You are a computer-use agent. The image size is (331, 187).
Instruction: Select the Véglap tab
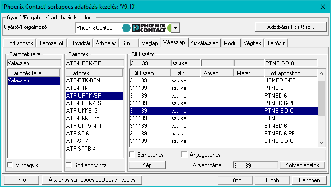click(150, 43)
